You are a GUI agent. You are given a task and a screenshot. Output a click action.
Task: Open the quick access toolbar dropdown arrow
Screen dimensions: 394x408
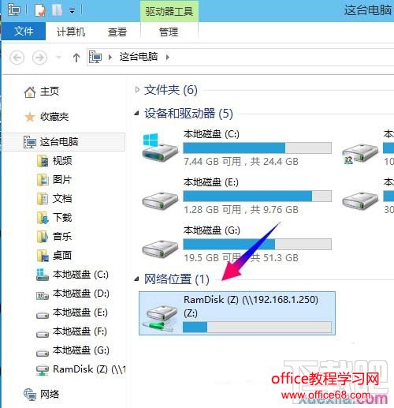coord(72,11)
